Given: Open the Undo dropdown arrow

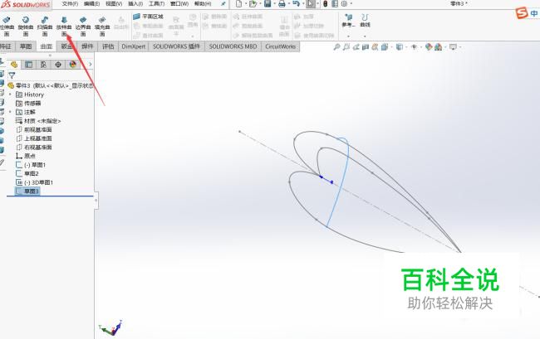Looking at the screenshot, I should click(x=303, y=4).
